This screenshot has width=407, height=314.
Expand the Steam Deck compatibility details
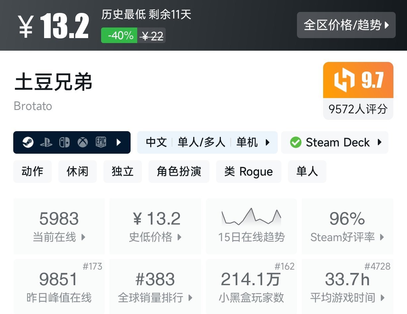coord(335,142)
